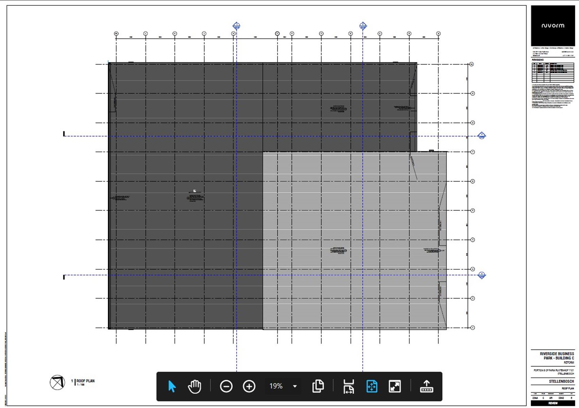The image size is (579, 408).
Task: Open the zoom level dropdown arrow
Action: click(295, 386)
